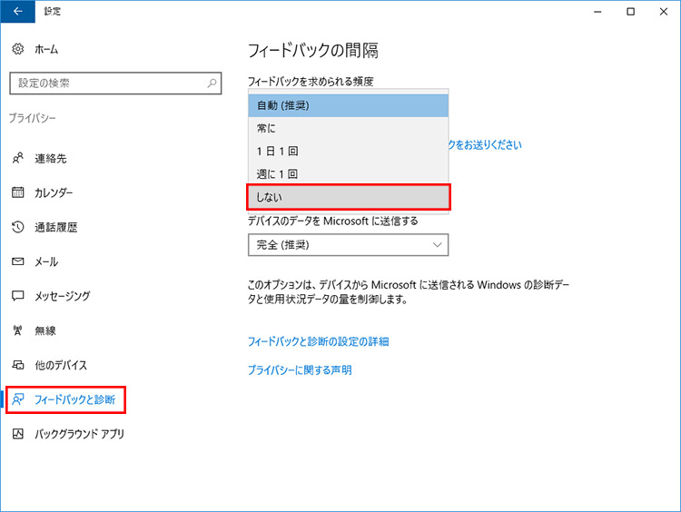Click the 無線 antenna icon
Image resolution: width=681 pixels, height=512 pixels.
18,330
